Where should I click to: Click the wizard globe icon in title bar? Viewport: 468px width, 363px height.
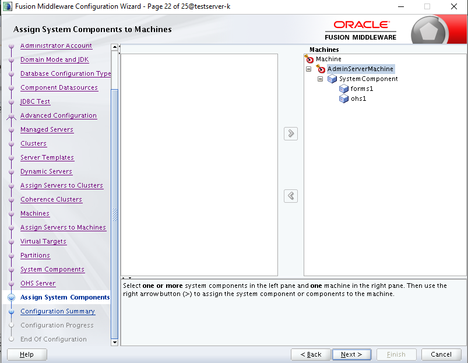click(7, 6)
